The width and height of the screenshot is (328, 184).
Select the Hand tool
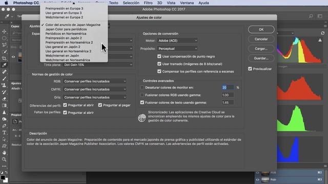coord(4,152)
